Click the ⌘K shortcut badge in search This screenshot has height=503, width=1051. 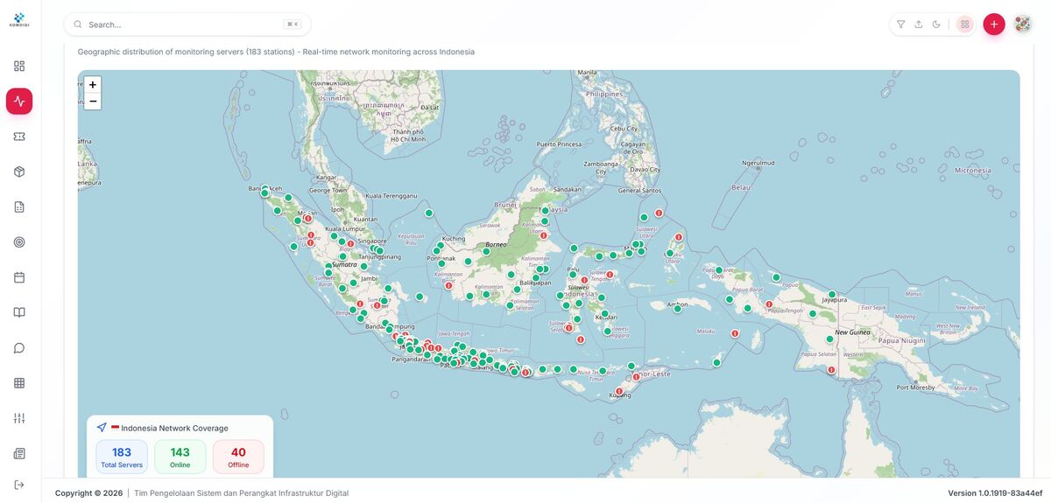click(x=293, y=24)
